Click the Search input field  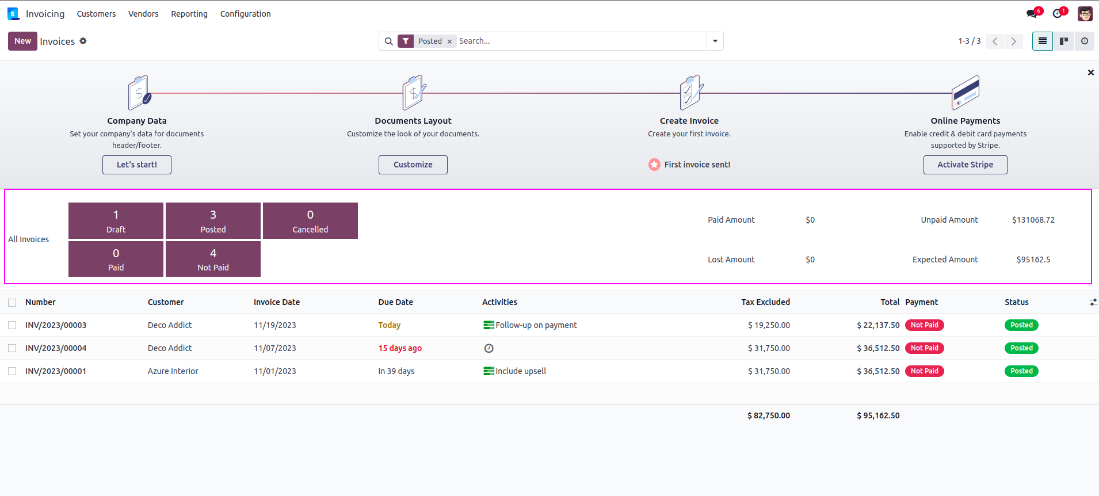pyautogui.click(x=581, y=41)
